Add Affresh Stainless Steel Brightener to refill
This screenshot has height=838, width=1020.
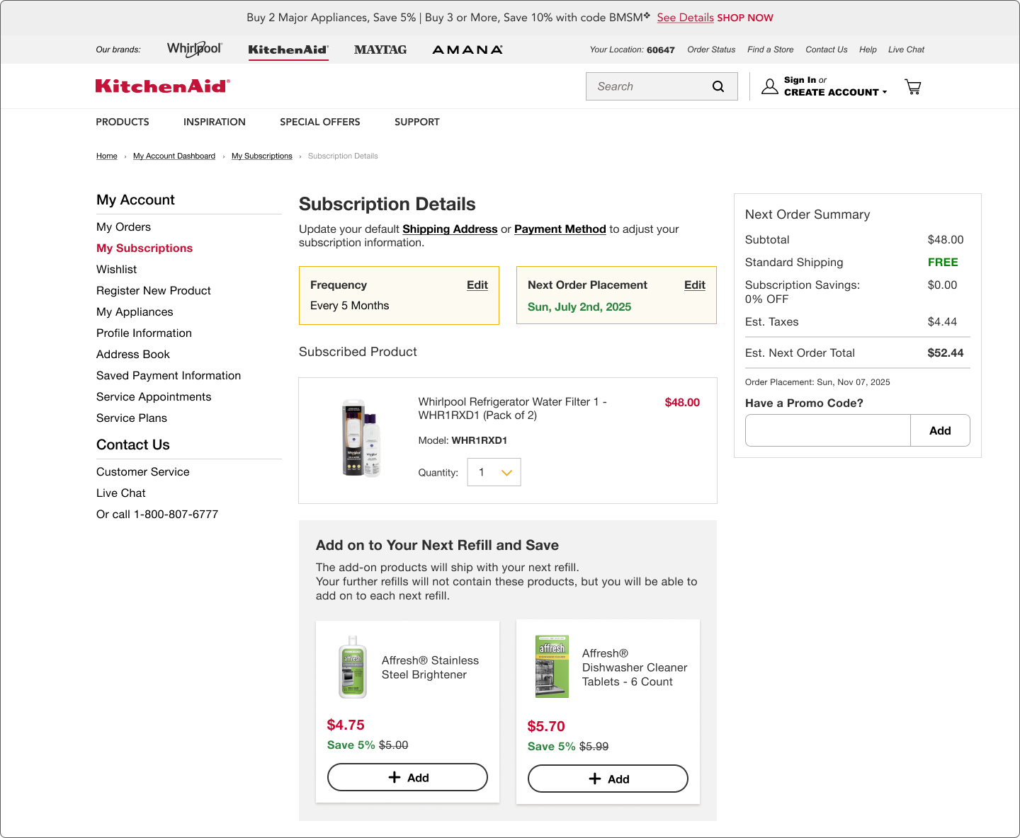(x=407, y=777)
